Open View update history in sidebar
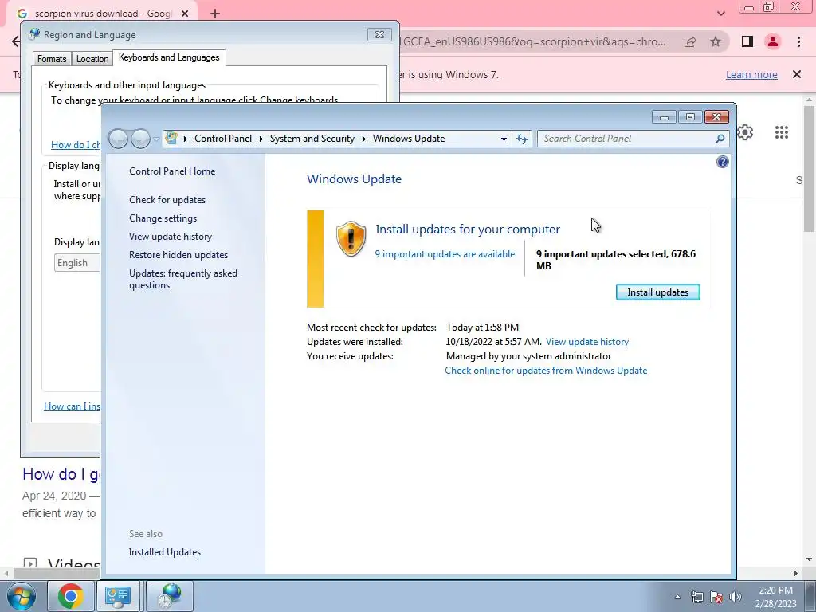This screenshot has height=612, width=816. (x=171, y=237)
